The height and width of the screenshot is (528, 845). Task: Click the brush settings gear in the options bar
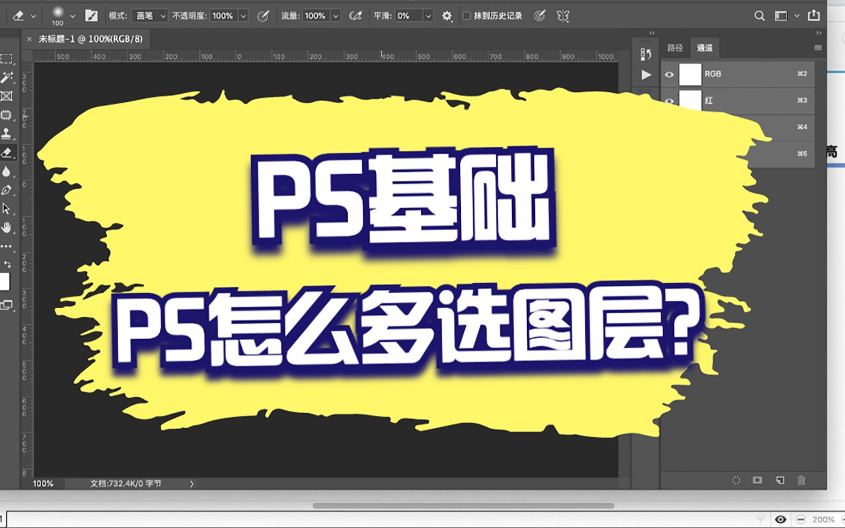(x=448, y=15)
